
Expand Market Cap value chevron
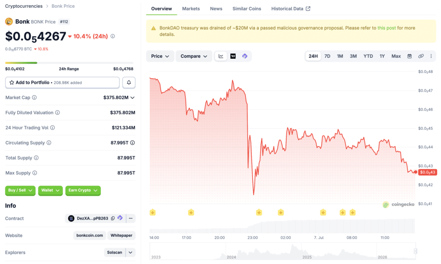tap(133, 97)
